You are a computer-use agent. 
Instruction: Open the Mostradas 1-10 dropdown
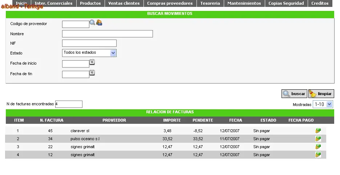pos(323,104)
